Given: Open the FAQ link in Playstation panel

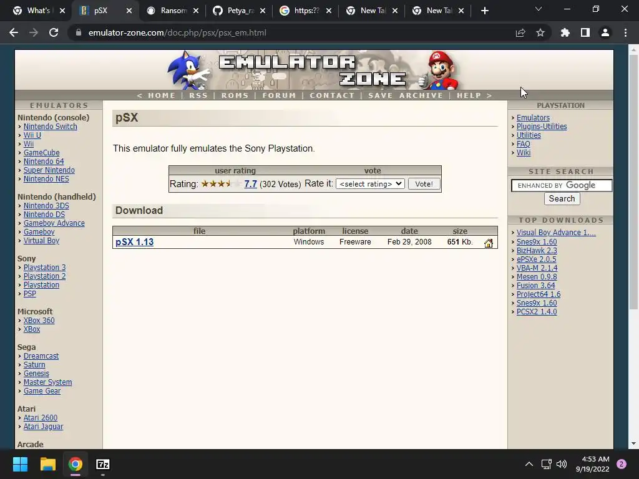Looking at the screenshot, I should point(524,144).
